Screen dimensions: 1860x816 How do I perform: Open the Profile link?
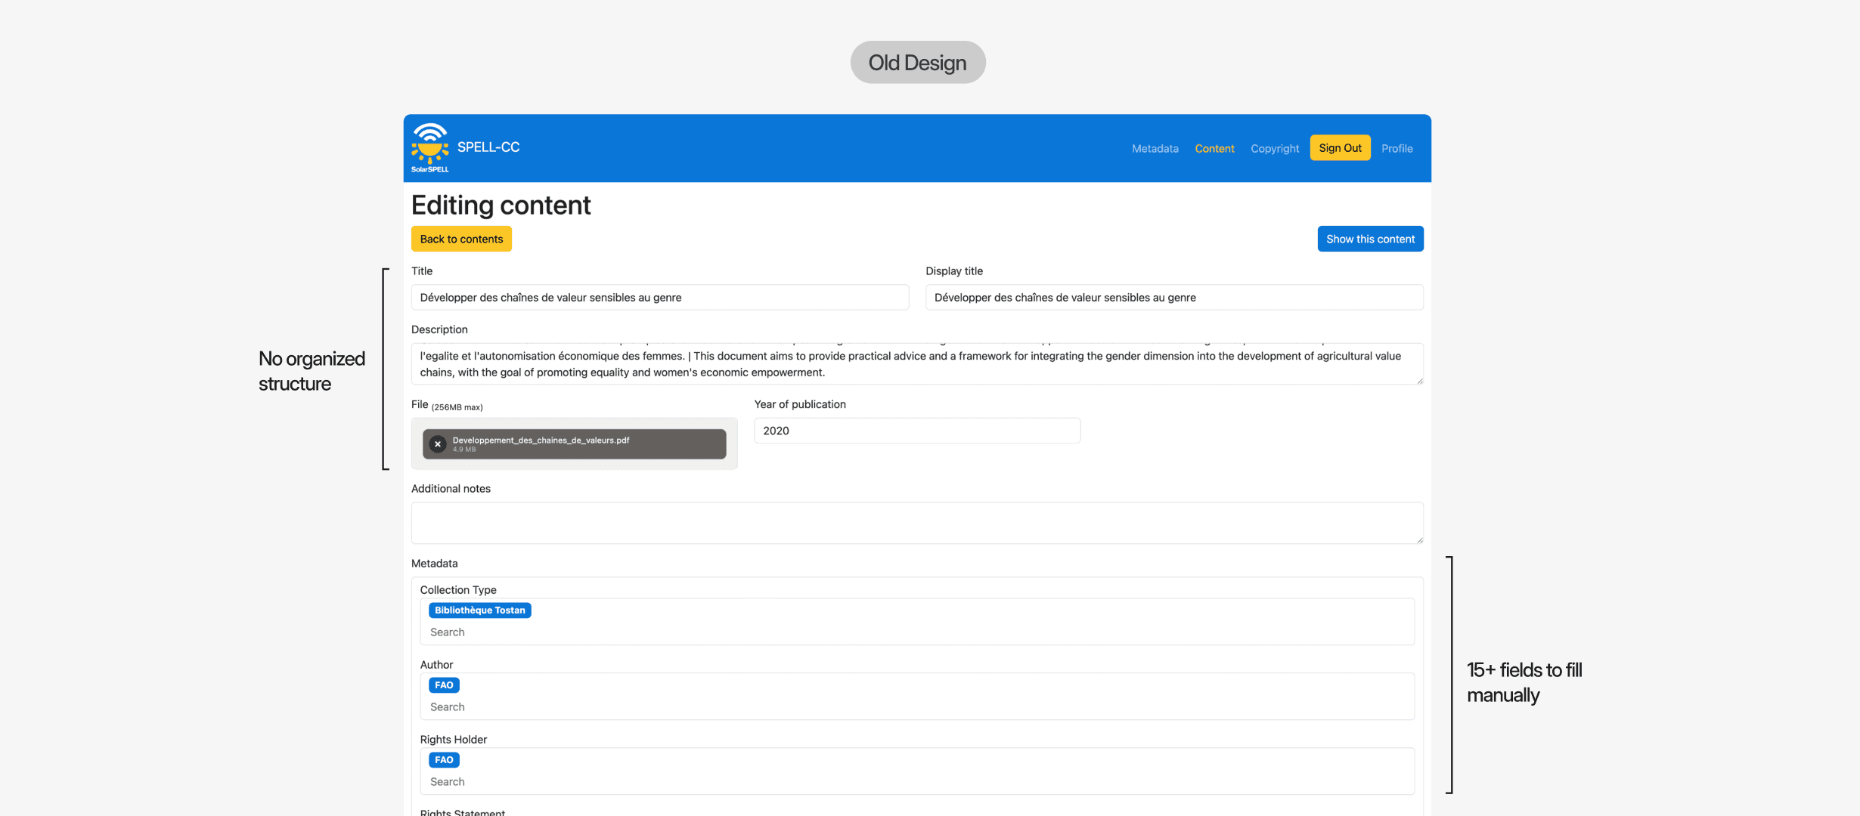click(1397, 149)
